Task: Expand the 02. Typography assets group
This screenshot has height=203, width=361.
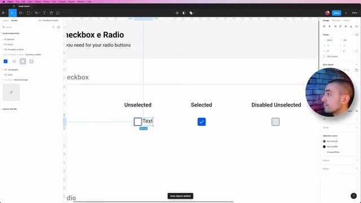Action: pos(11,70)
